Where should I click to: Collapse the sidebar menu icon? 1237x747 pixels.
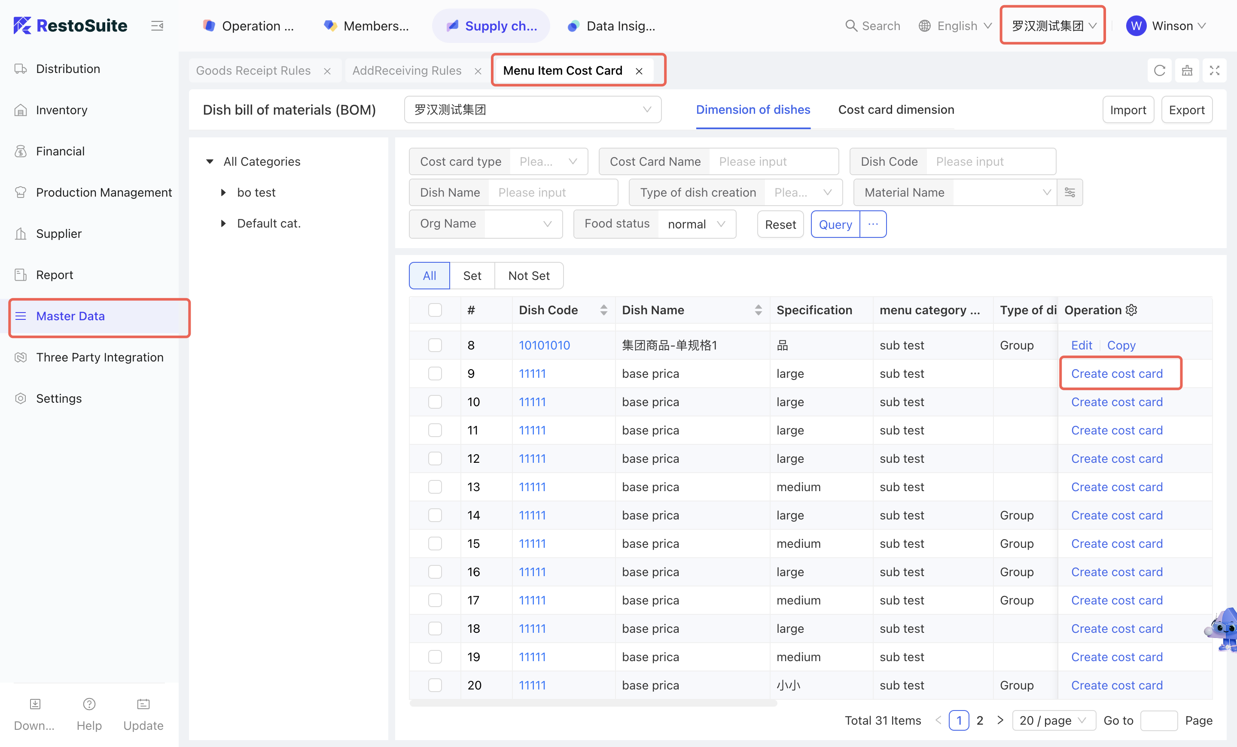point(157,26)
